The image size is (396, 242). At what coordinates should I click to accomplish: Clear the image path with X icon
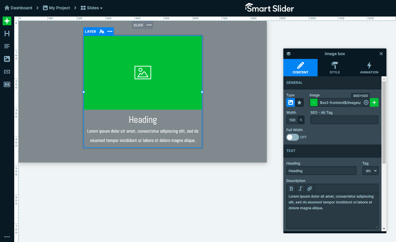366,102
